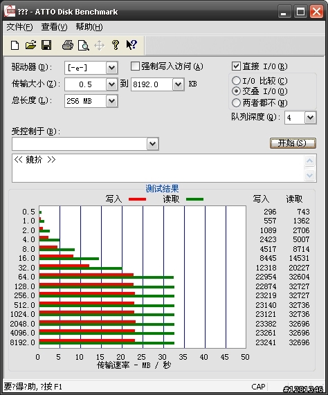Click write value 23382 in results

266,324
